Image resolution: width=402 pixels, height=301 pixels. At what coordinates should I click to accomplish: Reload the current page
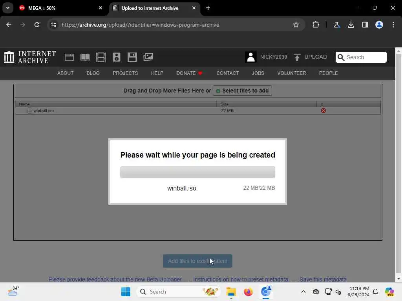37,25
